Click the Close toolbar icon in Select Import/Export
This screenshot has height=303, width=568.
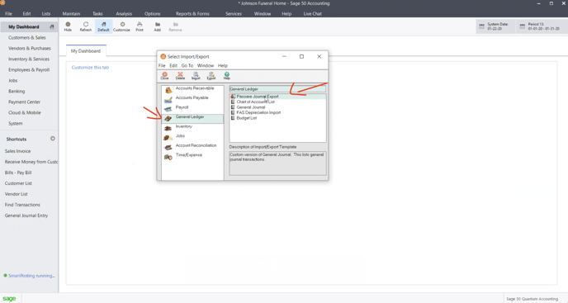(164, 75)
